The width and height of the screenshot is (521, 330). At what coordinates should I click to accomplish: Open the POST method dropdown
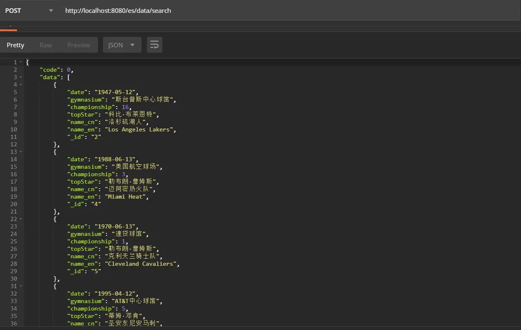tap(29, 10)
